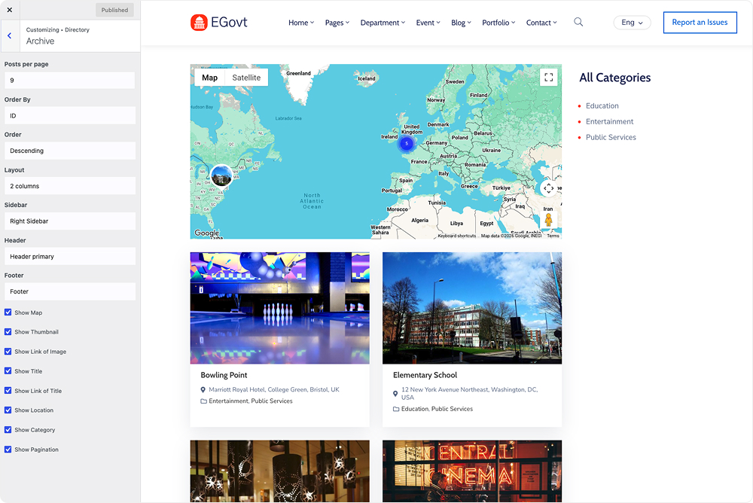Open the Public Services category link
Viewport: 753px width, 503px height.
611,137
